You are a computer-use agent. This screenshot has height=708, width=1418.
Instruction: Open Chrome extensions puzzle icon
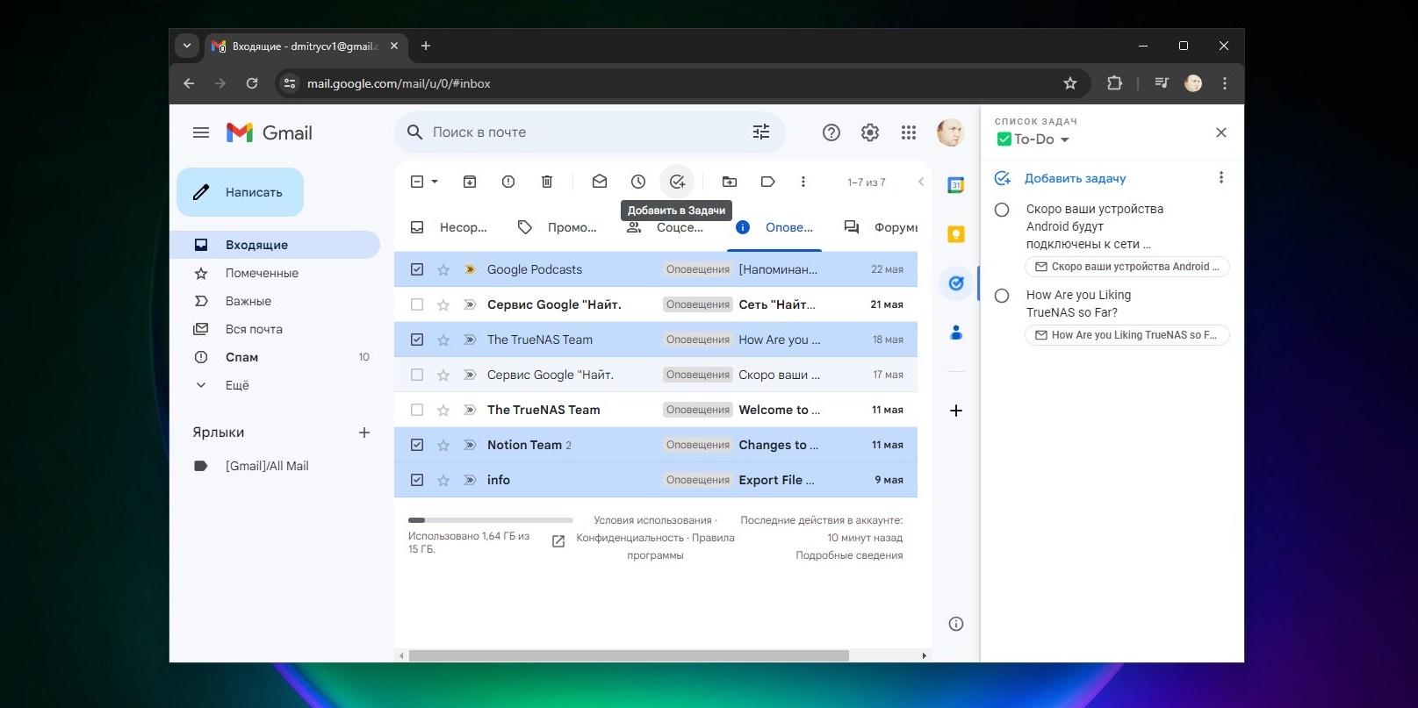1114,83
